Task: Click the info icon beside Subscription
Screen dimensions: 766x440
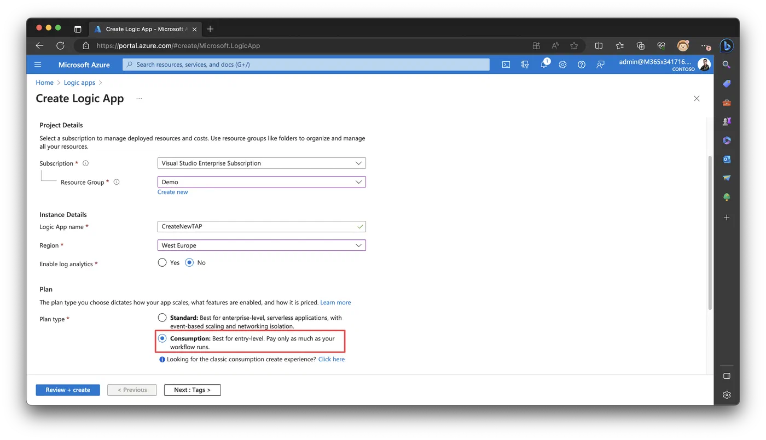Action: point(85,163)
